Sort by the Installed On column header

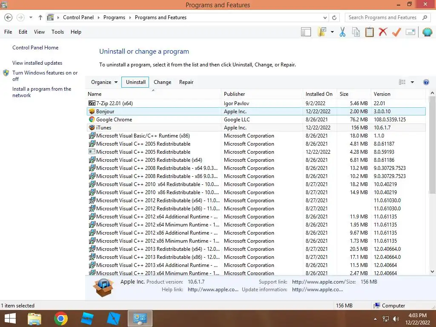(320, 94)
